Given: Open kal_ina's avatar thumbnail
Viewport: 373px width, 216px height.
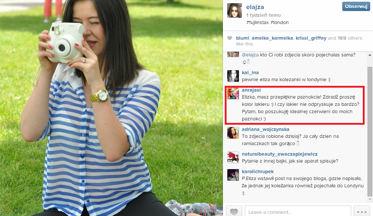Looking at the screenshot, I should [x=233, y=76].
